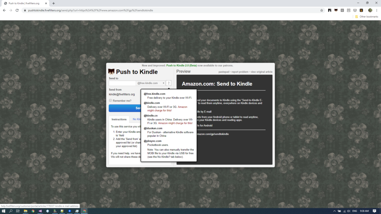View site info via the padlock icon
This screenshot has width=381, height=214.
click(x=25, y=10)
